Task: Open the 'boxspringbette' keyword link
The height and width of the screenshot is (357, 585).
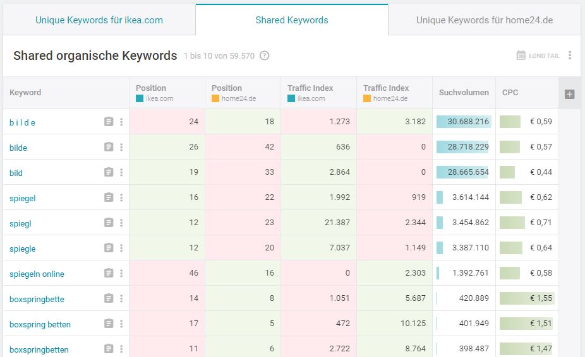Action: click(37, 299)
